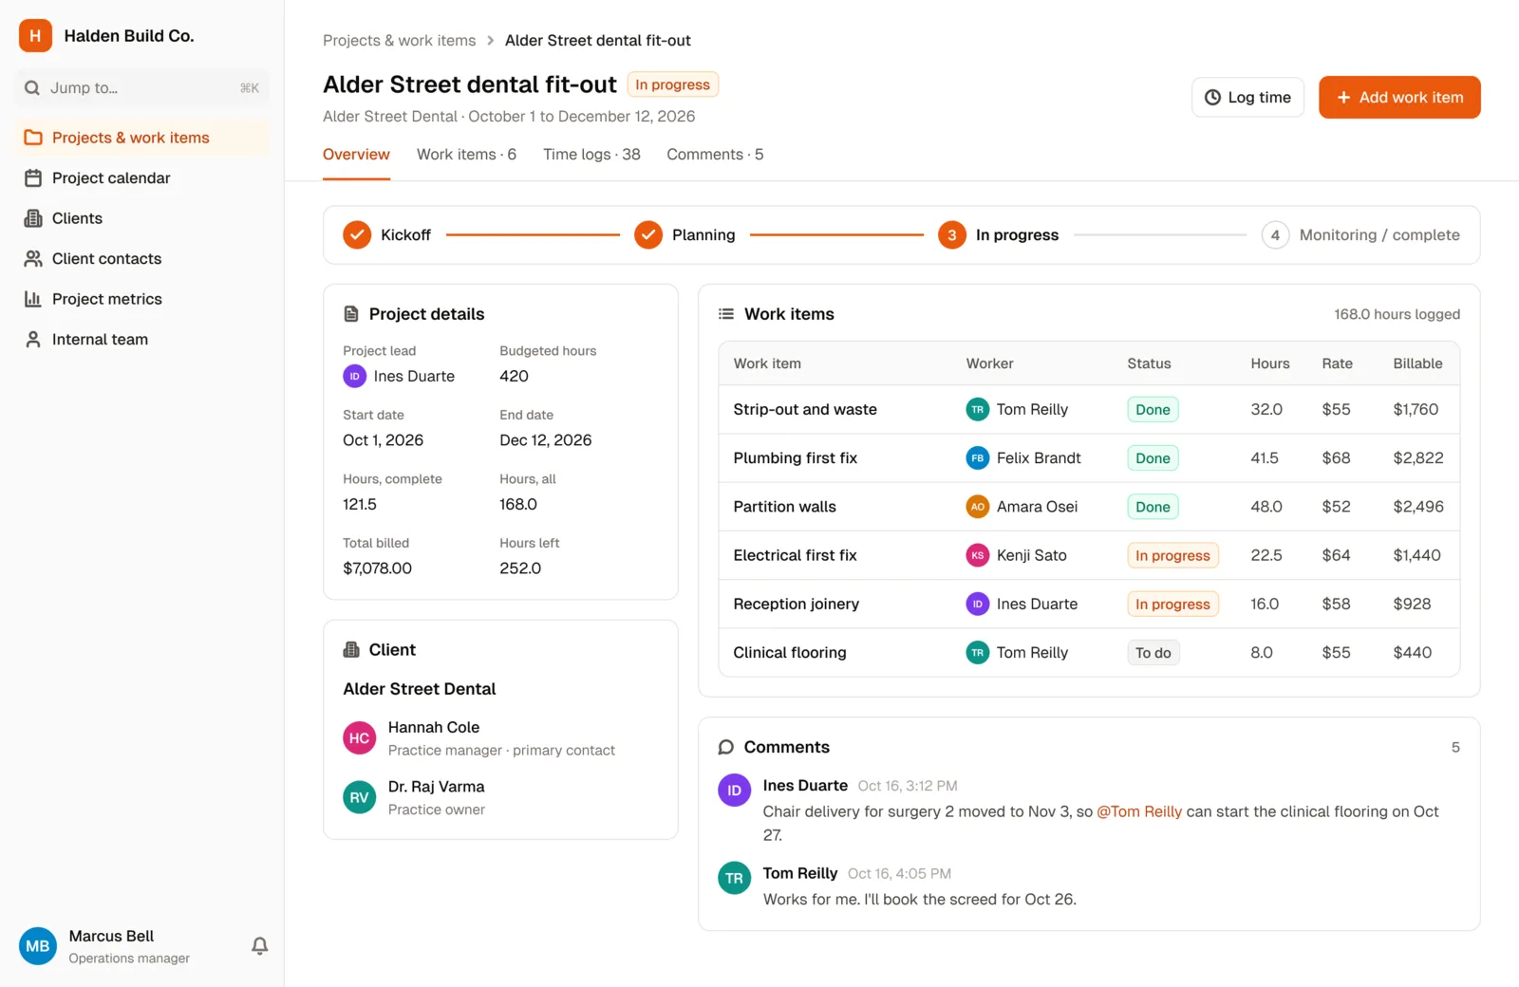This screenshot has width=1519, height=987.
Task: Click the Client card building icon
Action: coord(351,650)
